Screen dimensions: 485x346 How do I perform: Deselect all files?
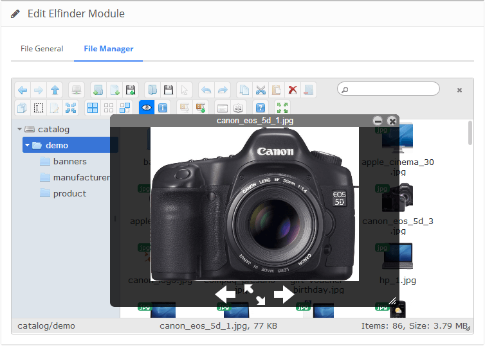click(109, 108)
